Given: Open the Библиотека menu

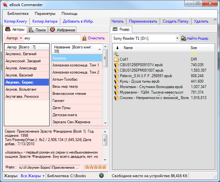Looking at the screenshot, I should click(x=16, y=14).
